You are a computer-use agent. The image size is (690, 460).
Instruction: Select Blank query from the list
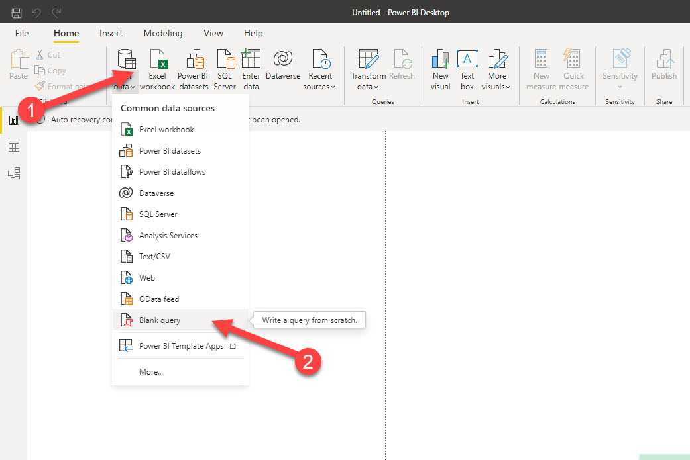[x=181, y=320]
